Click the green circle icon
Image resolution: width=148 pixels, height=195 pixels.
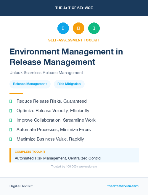coord(94,28)
